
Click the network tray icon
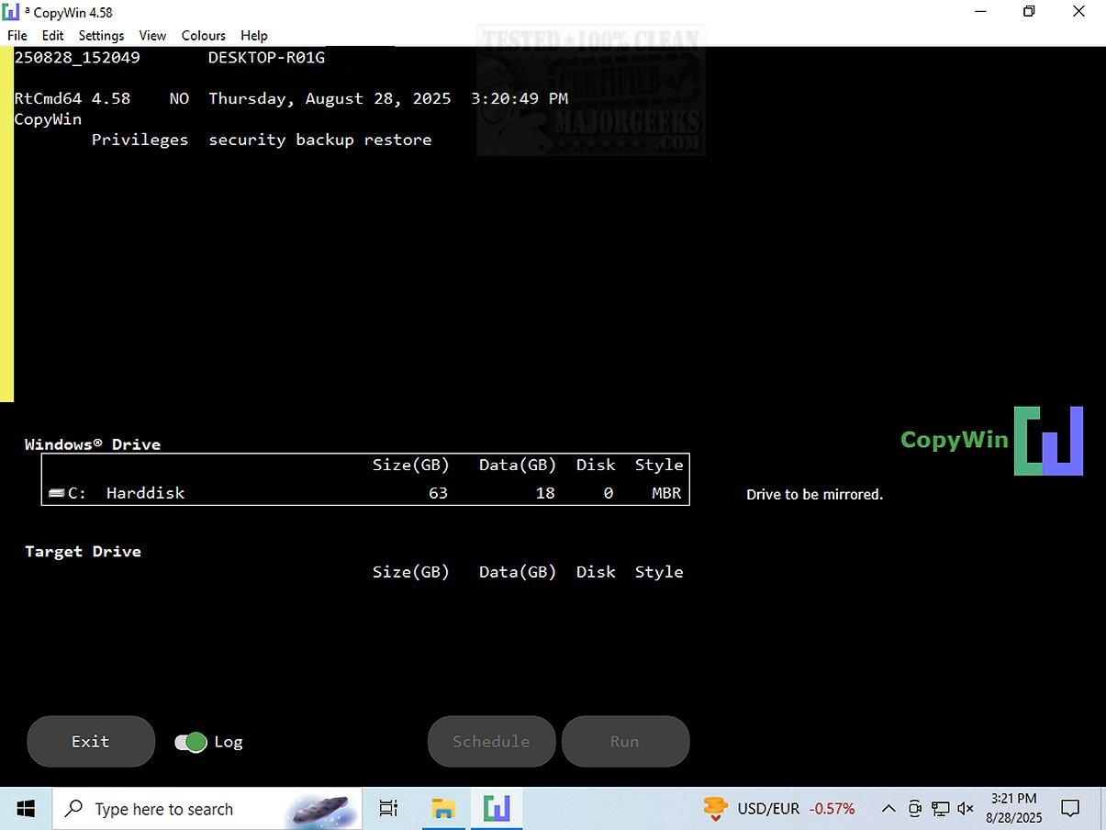point(940,809)
